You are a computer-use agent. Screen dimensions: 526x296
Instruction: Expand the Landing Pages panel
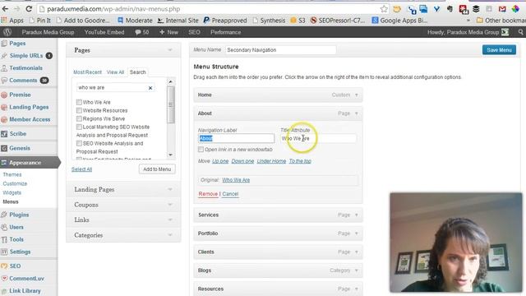(123, 190)
